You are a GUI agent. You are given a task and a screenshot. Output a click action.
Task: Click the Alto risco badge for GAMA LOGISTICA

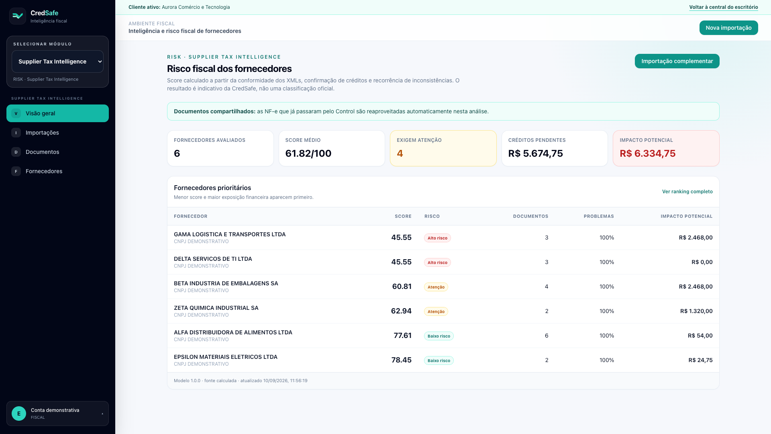437,238
